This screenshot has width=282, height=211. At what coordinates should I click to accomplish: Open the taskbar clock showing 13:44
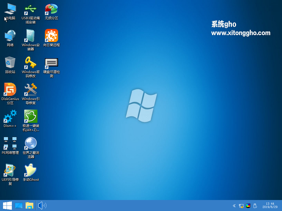pos(270,205)
